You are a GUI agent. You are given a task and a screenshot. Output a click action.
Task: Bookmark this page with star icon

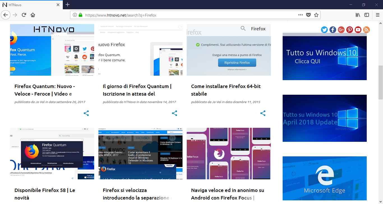(316, 15)
